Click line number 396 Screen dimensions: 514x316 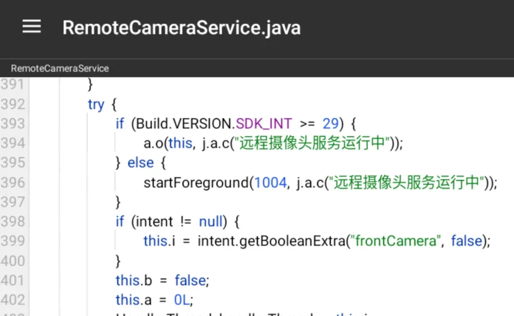tap(13, 182)
